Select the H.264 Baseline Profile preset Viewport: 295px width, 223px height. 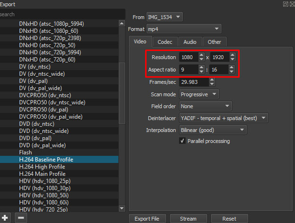[59, 159]
